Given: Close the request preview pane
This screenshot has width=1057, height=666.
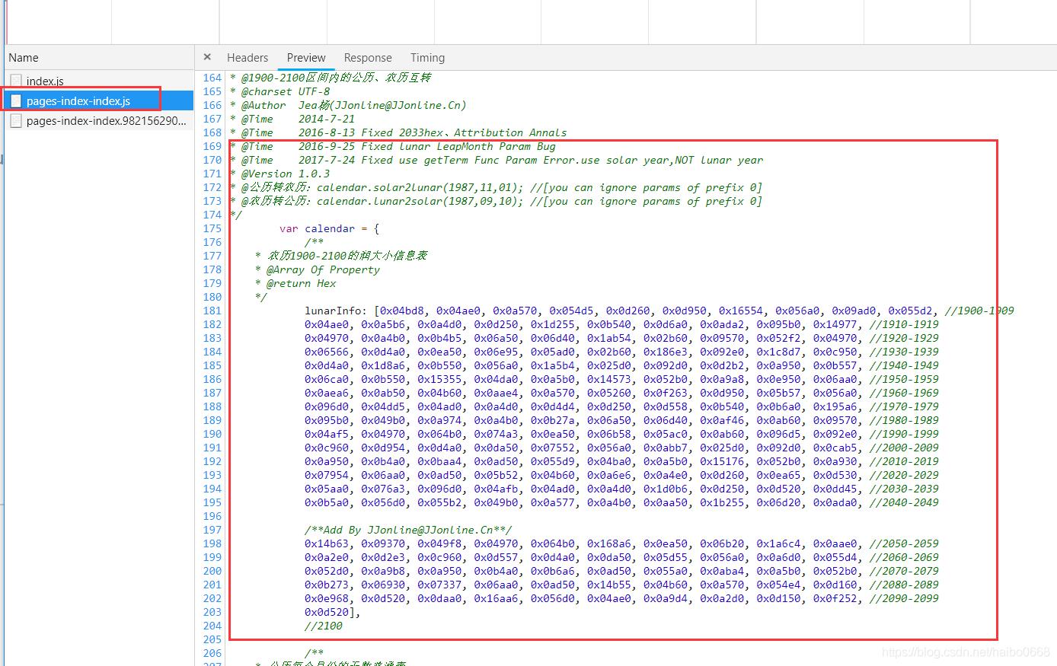Looking at the screenshot, I should point(207,57).
